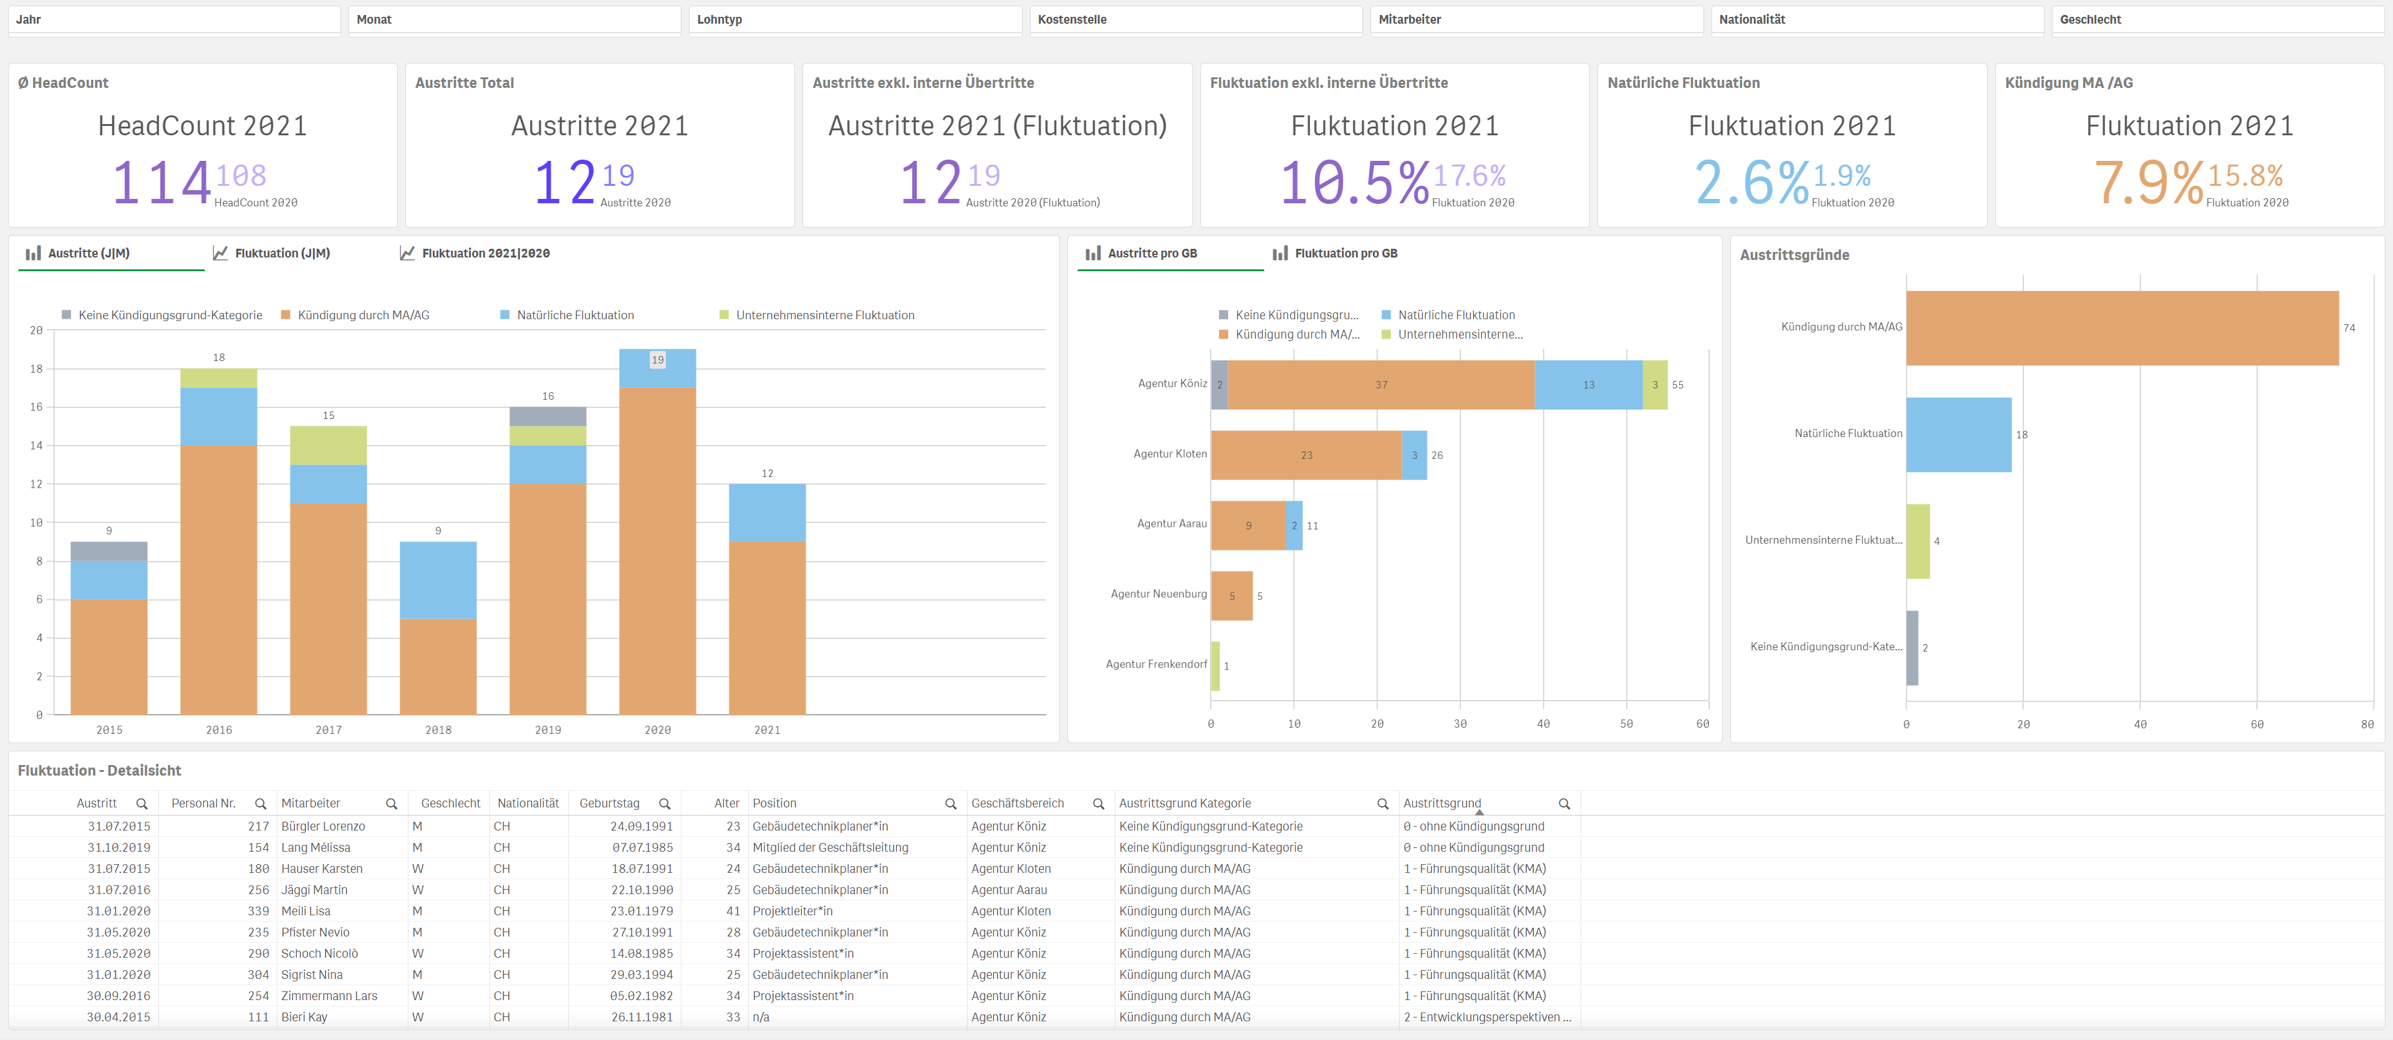Click Hauser Karsten in Mitarbeiter column

click(322, 869)
